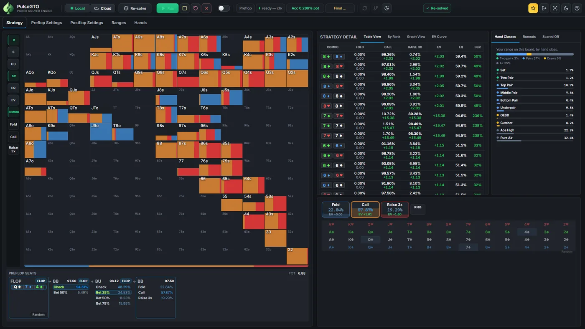Viewport: 585px width, 329px height.
Task: Switch to the Hands tab
Action: pos(140,23)
